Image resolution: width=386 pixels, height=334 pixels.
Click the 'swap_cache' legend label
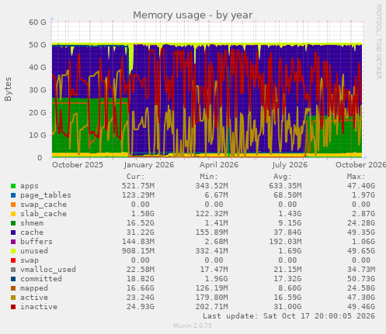pyautogui.click(x=43, y=205)
